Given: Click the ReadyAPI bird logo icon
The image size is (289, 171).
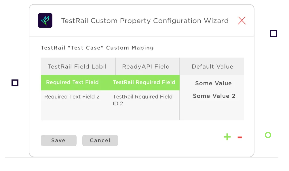Looking at the screenshot, I should 45,20.
